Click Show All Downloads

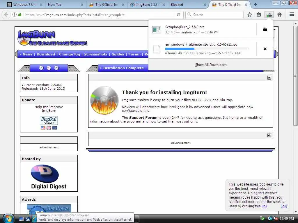point(211,65)
